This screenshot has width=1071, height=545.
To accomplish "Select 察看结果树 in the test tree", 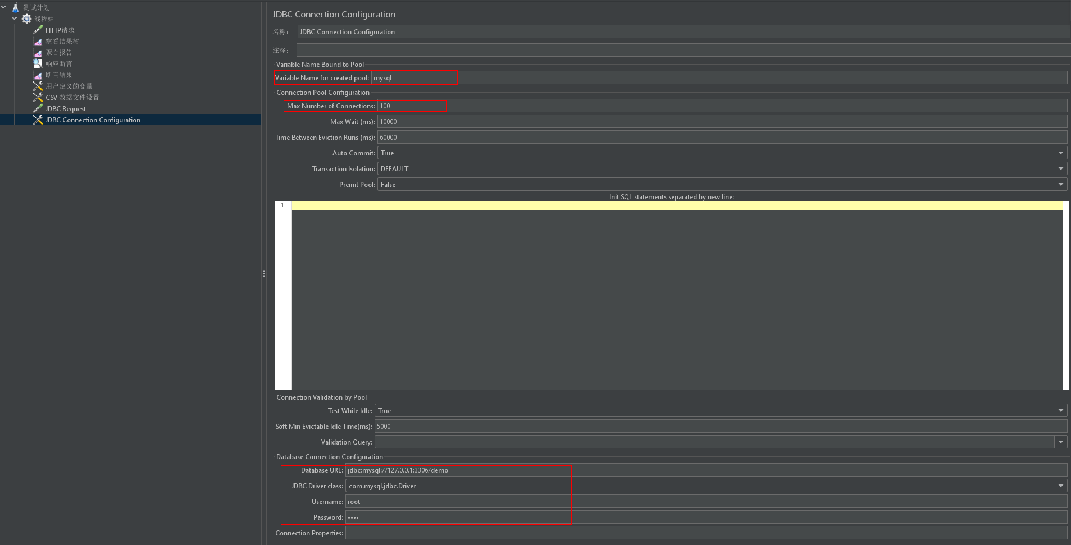I will tap(62, 41).
